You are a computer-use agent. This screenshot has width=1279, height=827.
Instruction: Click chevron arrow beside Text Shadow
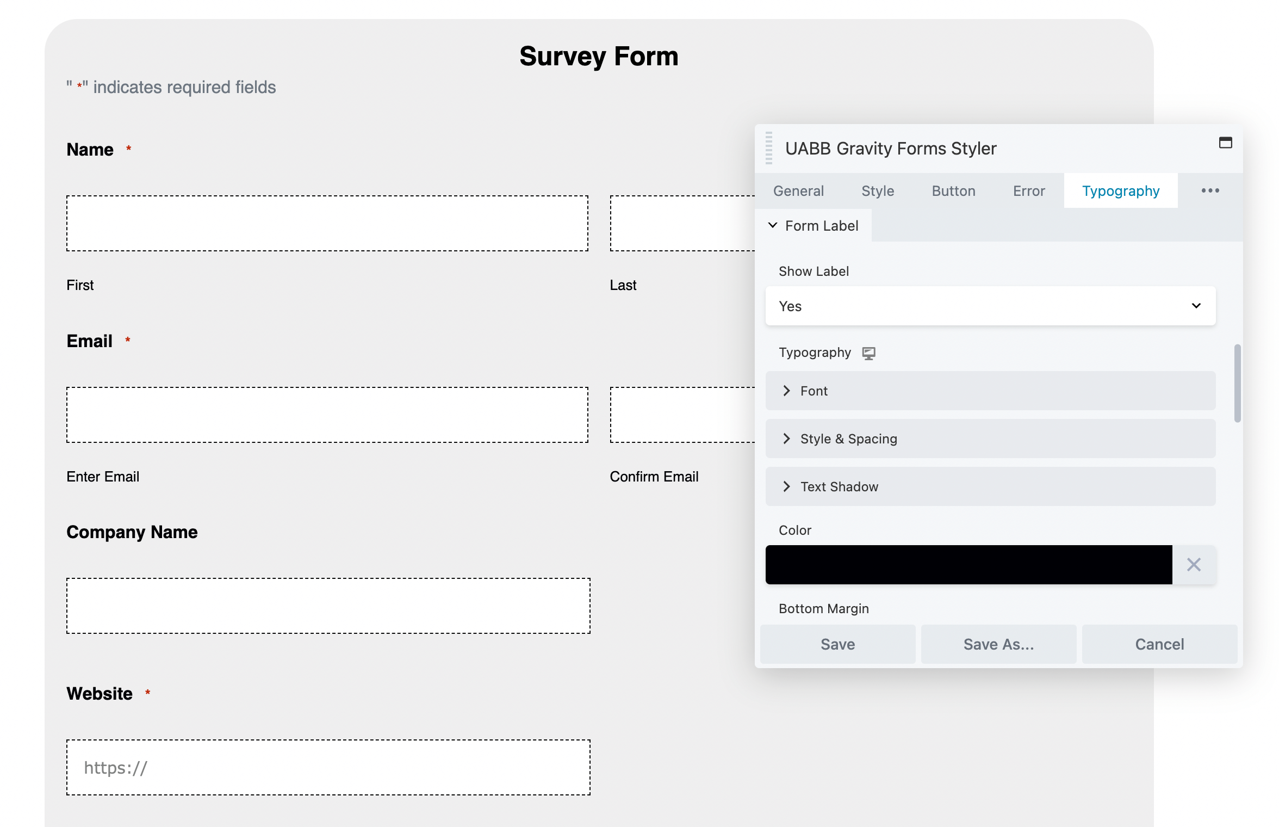[x=786, y=486]
